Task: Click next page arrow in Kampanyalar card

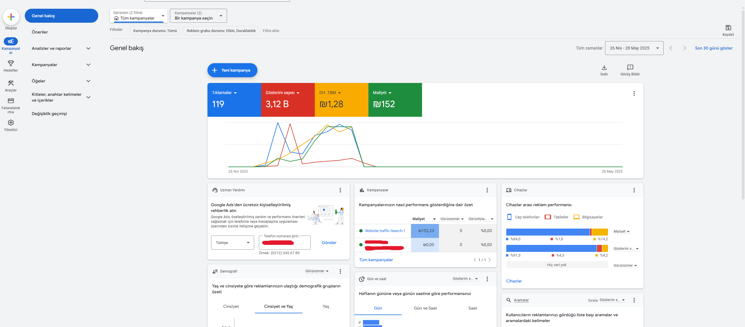Action: 490,260
